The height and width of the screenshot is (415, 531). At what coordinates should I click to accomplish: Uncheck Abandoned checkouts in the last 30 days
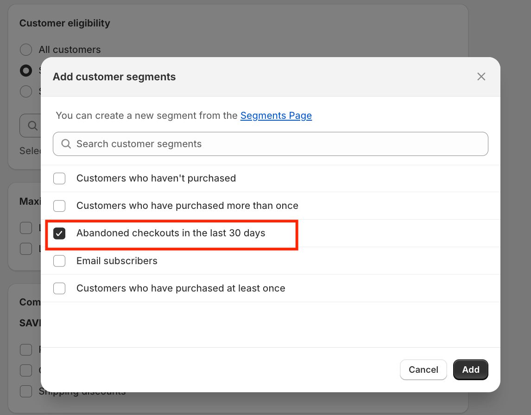point(59,233)
